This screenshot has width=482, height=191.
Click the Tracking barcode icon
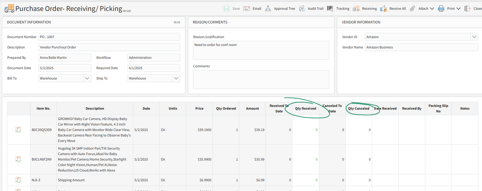(330, 9)
